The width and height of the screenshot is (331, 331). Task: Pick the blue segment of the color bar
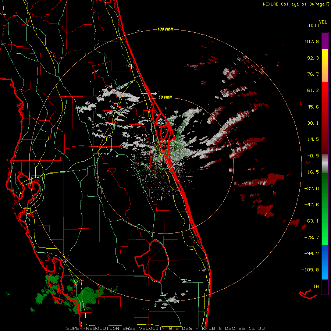325,262
